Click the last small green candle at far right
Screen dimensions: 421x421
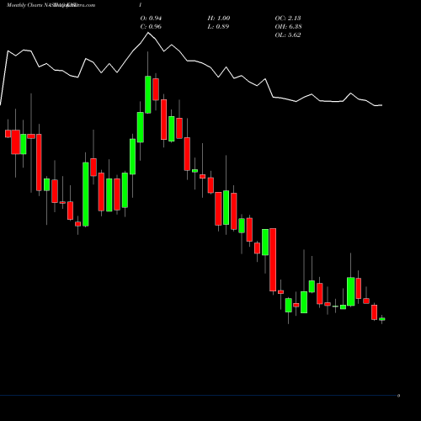click(382, 319)
